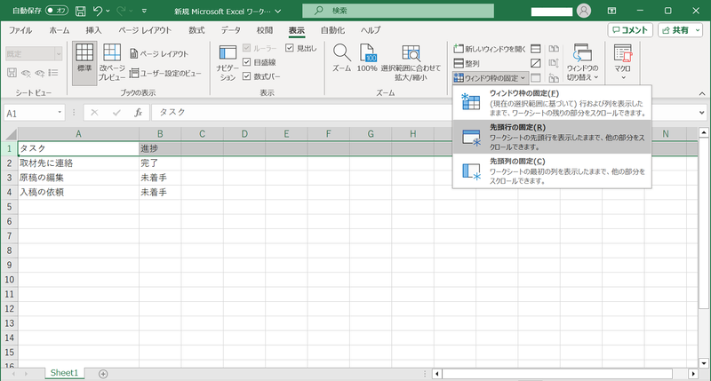Click the redo arrow in title bar
The height and width of the screenshot is (381, 711).
(x=121, y=11)
